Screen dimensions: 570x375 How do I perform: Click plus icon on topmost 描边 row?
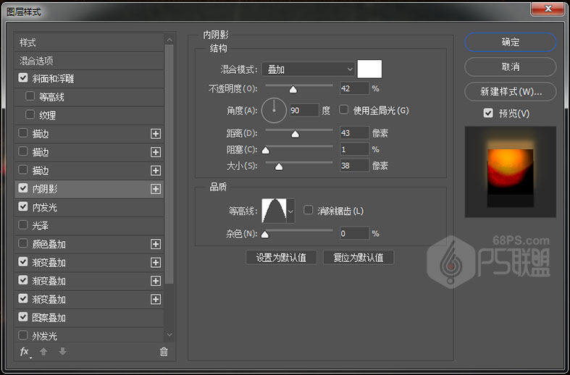pyautogui.click(x=156, y=134)
